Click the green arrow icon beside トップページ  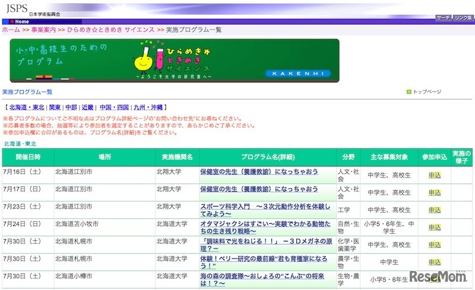point(408,92)
